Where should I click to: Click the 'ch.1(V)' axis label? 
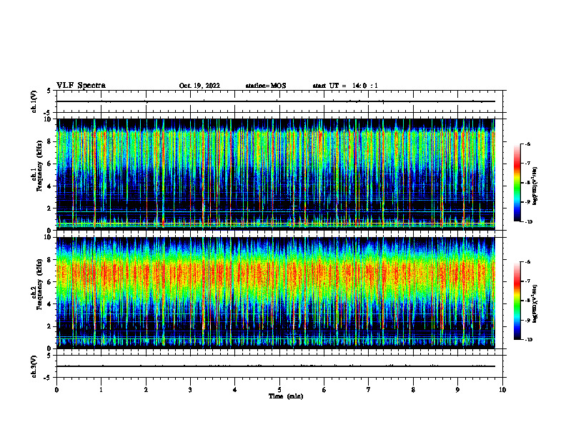click(x=34, y=101)
